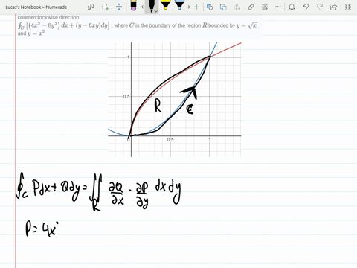Select the black pen
The height and width of the screenshot is (268, 357).
(151, 6)
